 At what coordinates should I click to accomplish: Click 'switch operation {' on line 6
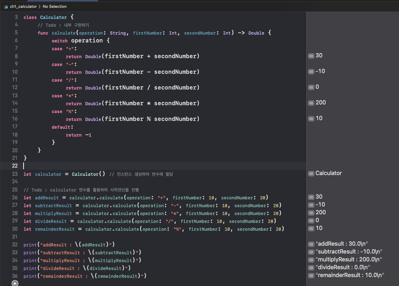pyautogui.click(x=81, y=41)
